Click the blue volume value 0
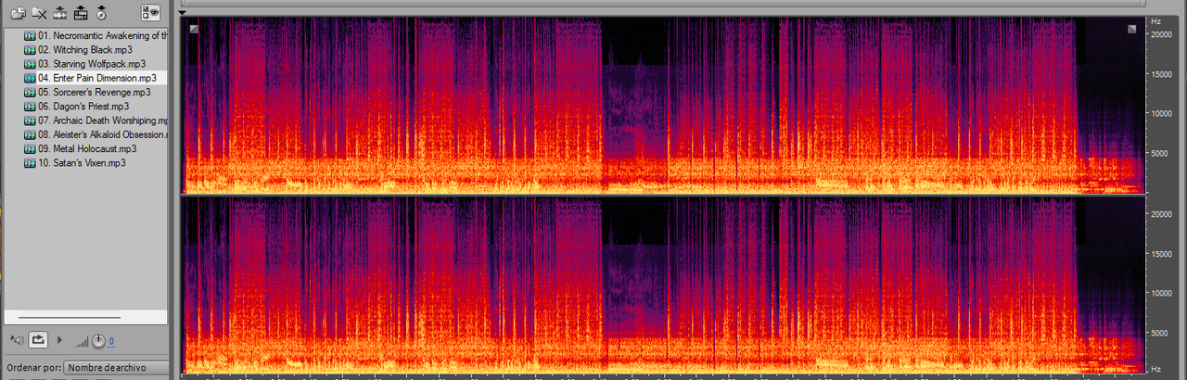 coord(111,342)
